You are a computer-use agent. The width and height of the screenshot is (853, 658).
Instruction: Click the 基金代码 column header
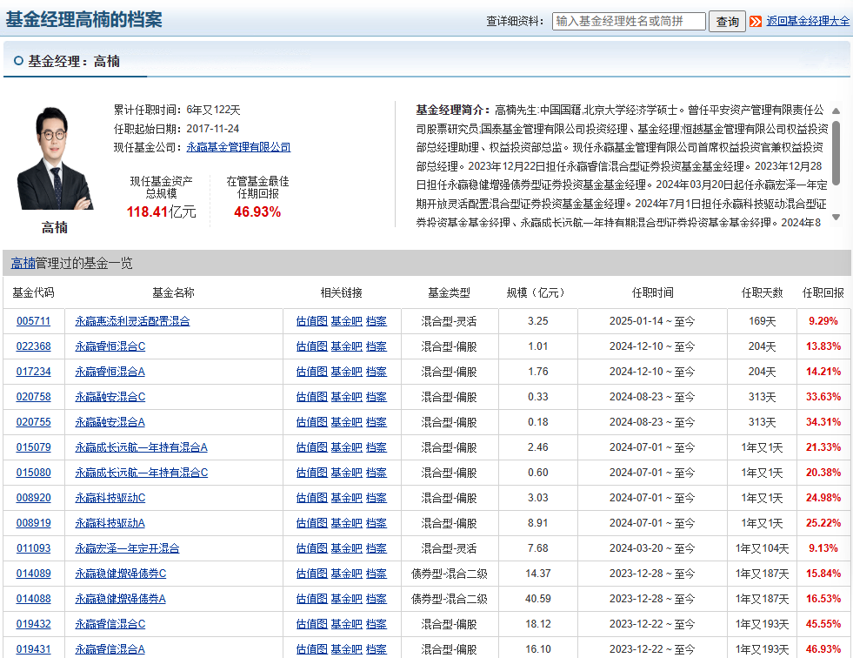point(33,292)
